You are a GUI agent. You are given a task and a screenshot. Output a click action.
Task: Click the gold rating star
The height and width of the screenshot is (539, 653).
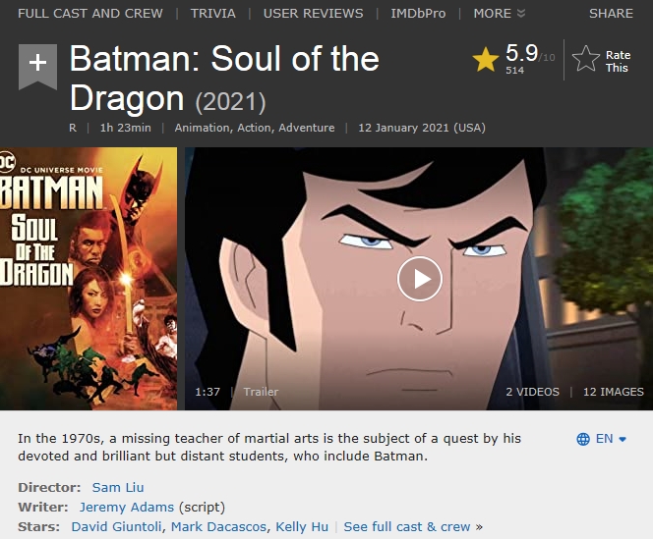pyautogui.click(x=485, y=60)
